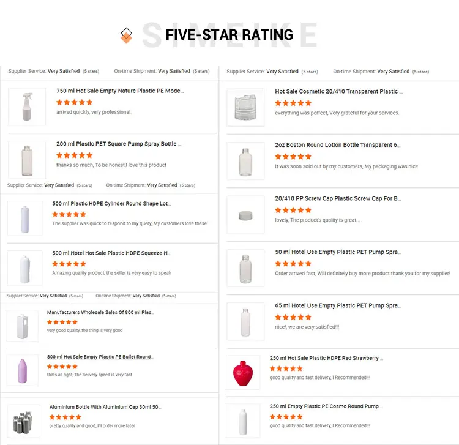
Task: Open the transparent plastic disc cap image
Action: click(245, 107)
